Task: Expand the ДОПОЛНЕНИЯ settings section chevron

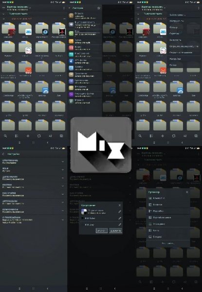Action: point(63,178)
